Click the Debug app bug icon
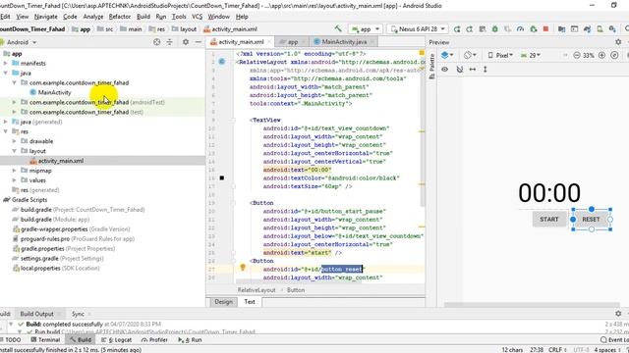The width and height of the screenshot is (629, 353). click(x=495, y=29)
